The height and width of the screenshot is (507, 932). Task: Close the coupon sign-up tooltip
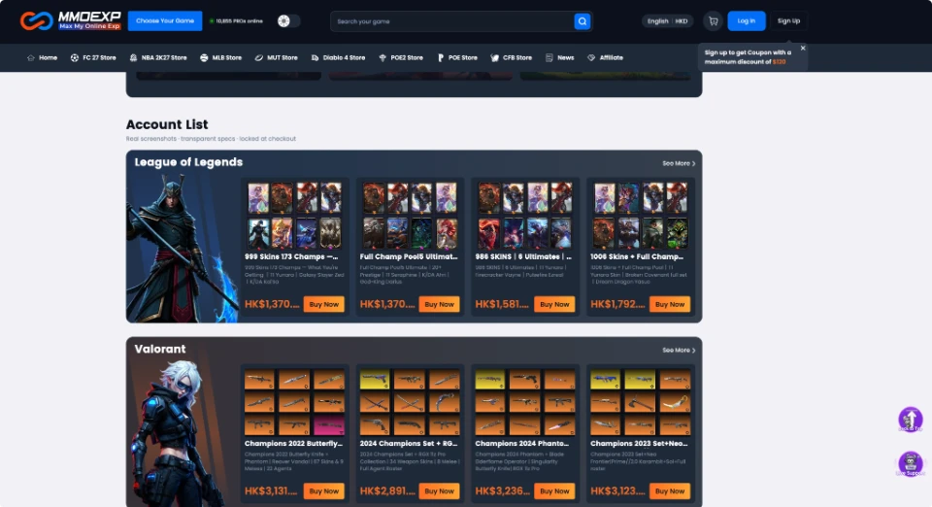click(803, 49)
